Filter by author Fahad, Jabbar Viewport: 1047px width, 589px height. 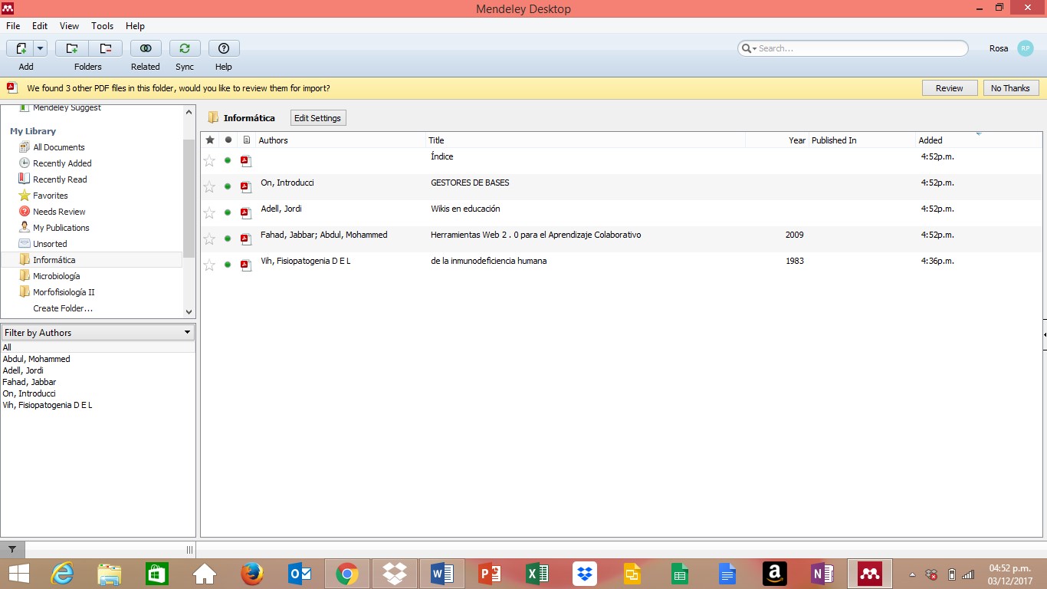tap(29, 382)
